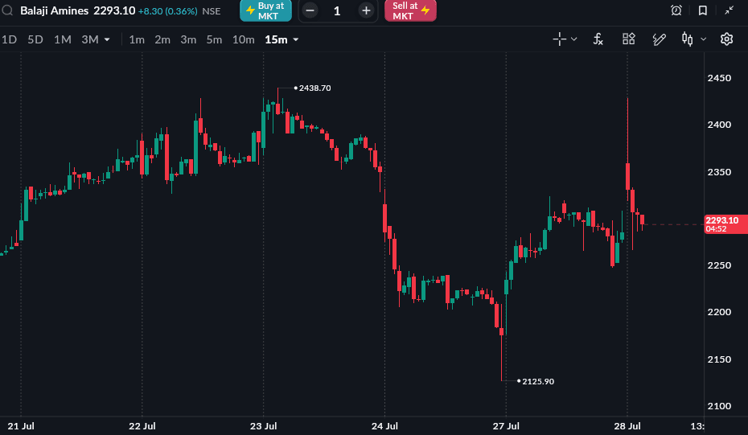The width and height of the screenshot is (748, 435).
Task: Open the indicators fx menu
Action: pos(598,39)
